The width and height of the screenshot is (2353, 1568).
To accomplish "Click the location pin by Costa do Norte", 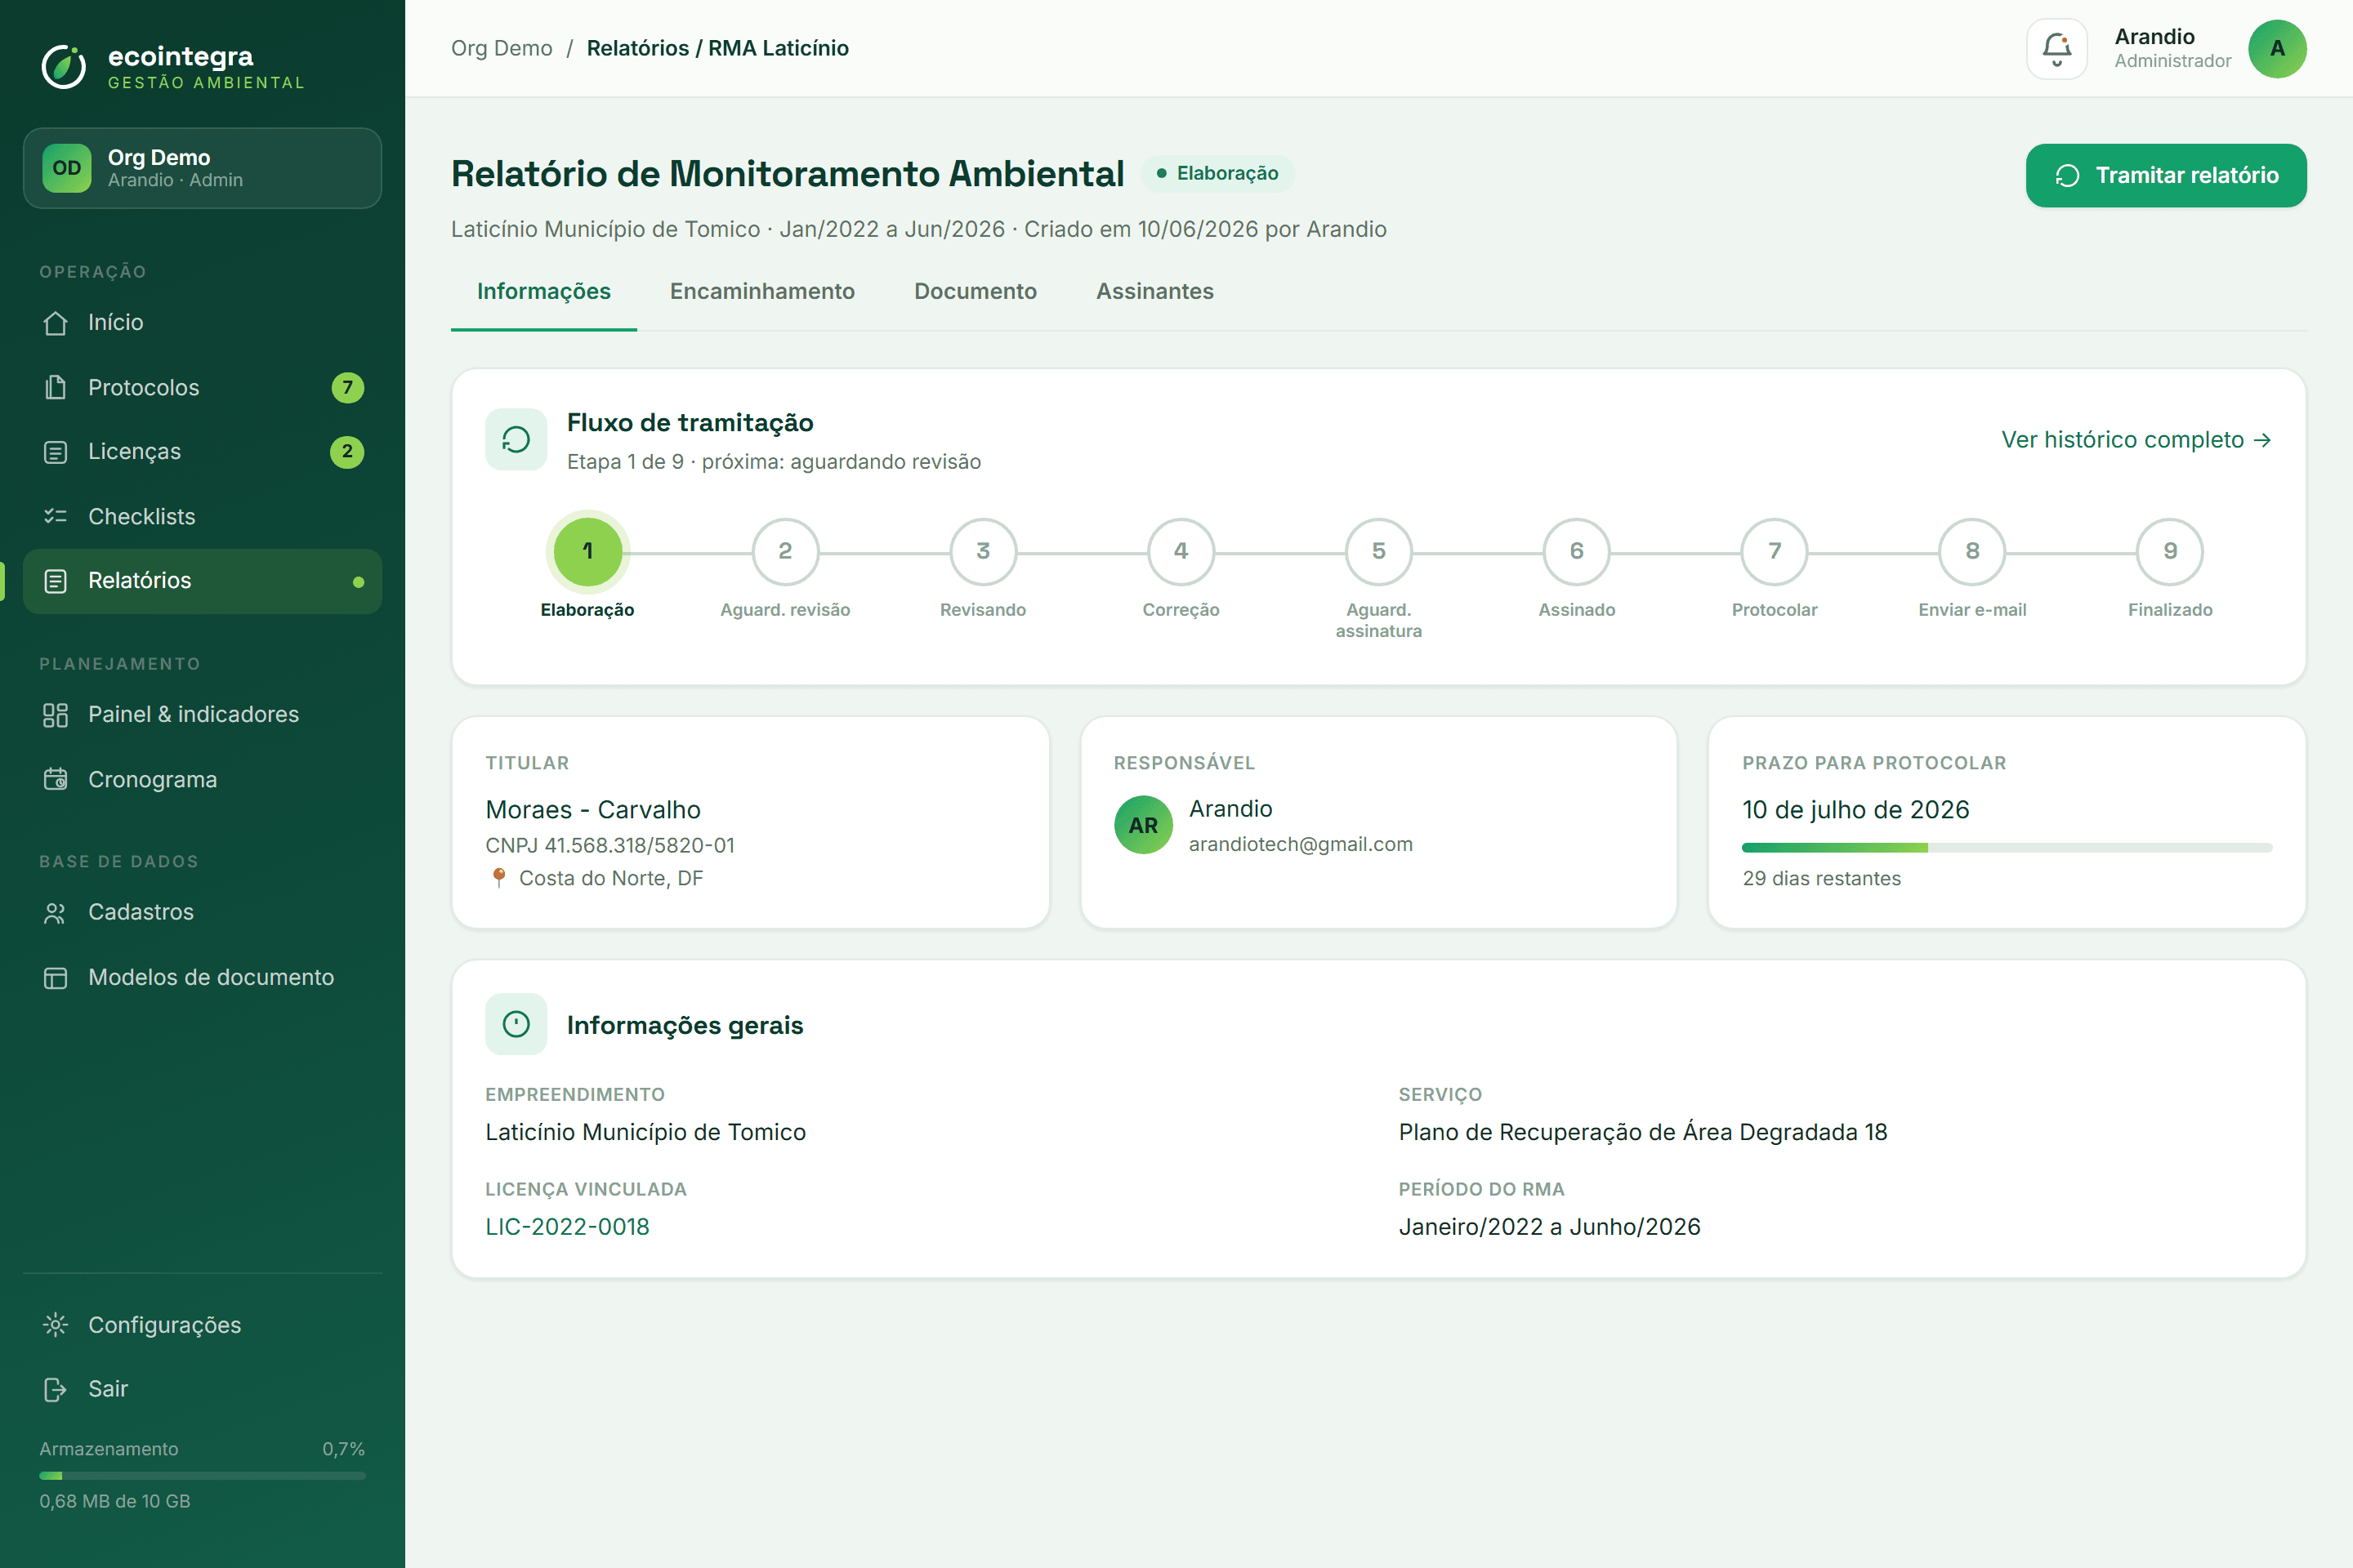I will pos(499,877).
